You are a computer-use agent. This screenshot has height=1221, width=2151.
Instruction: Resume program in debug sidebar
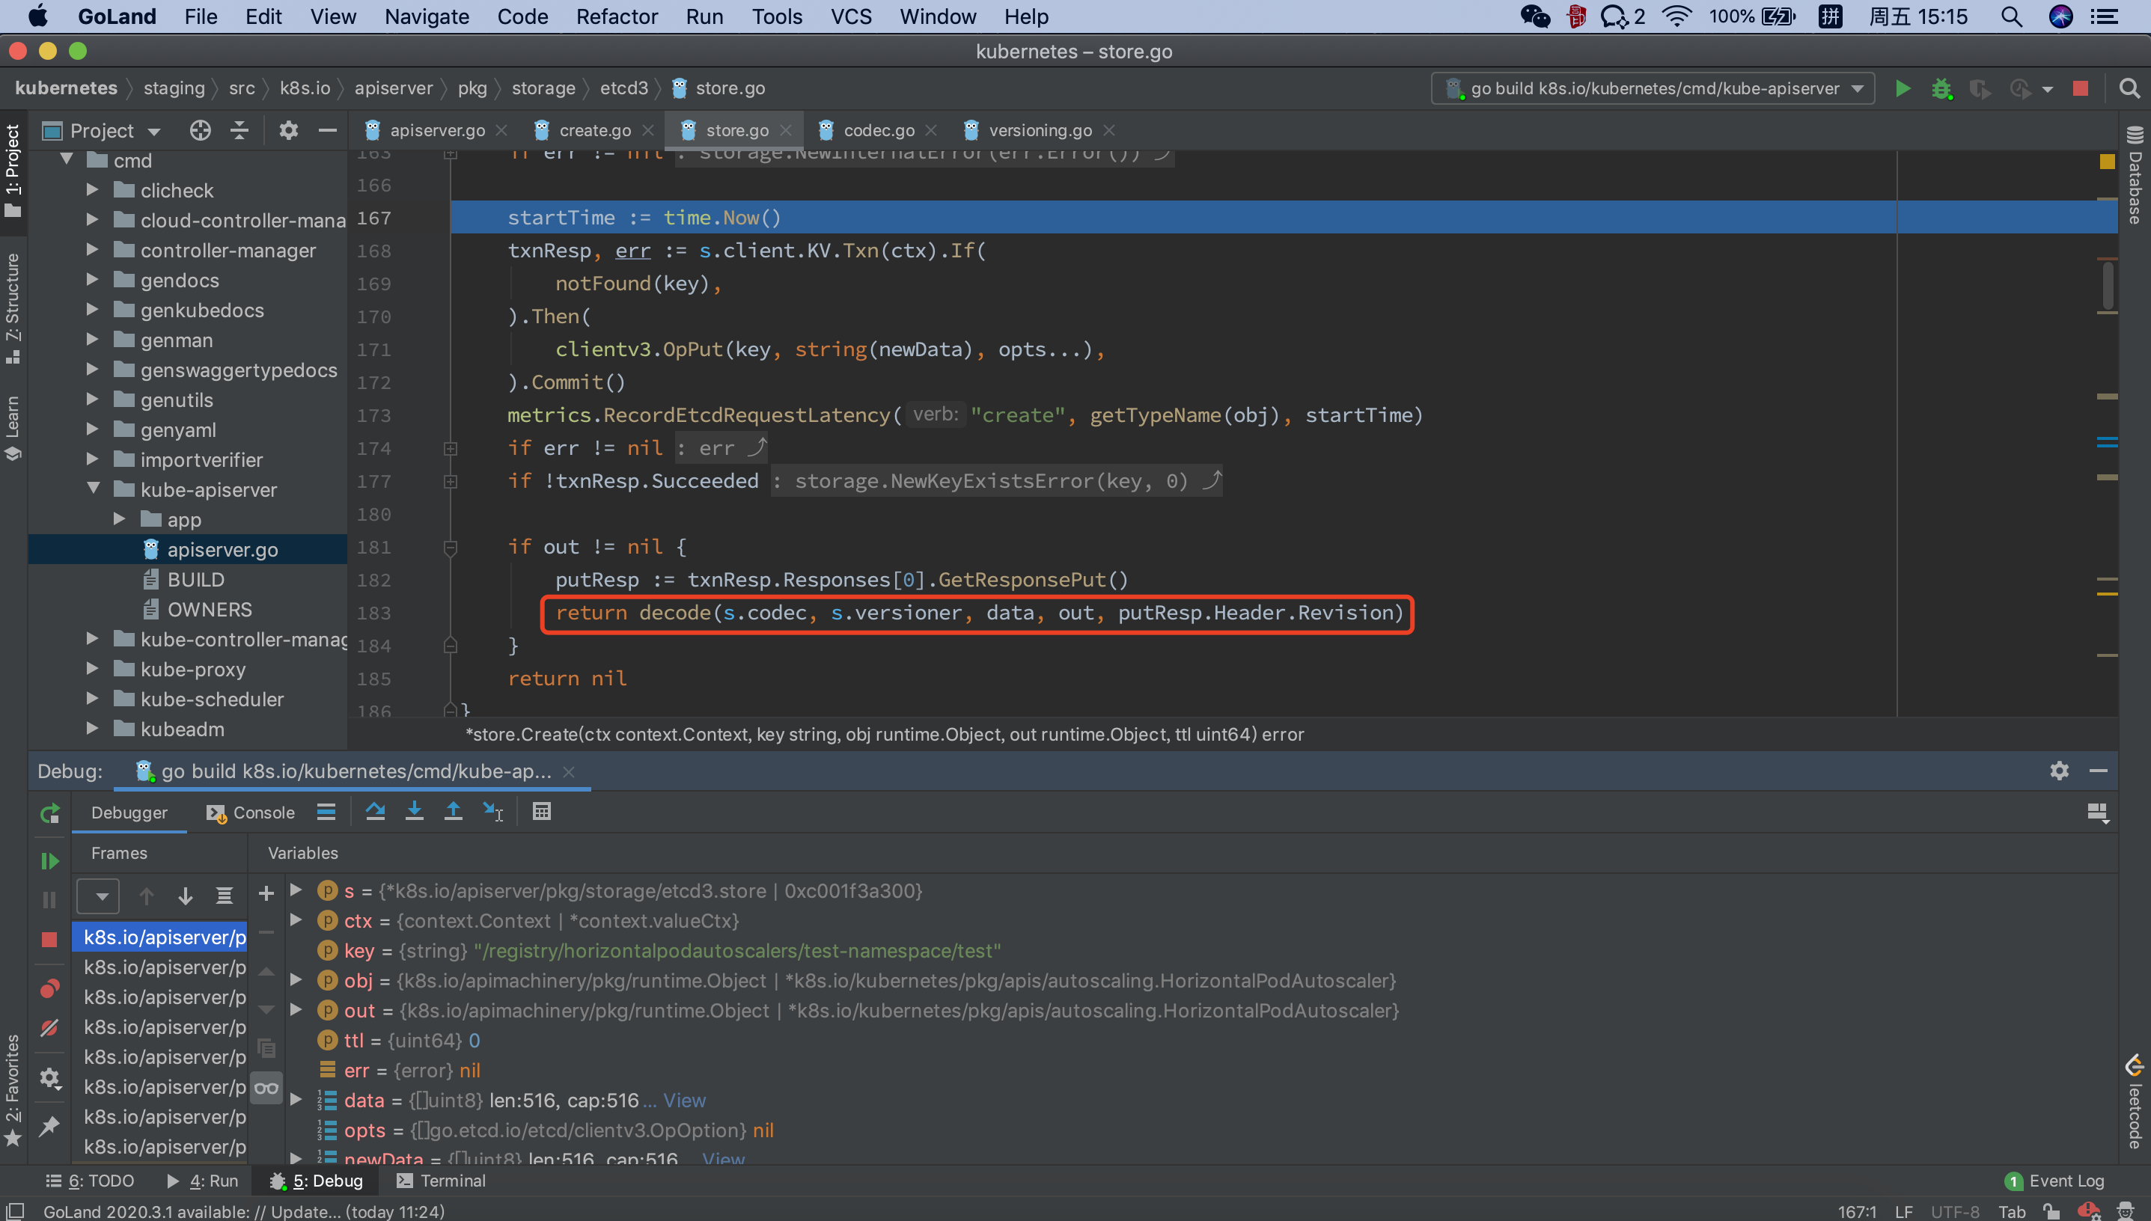pyautogui.click(x=49, y=860)
